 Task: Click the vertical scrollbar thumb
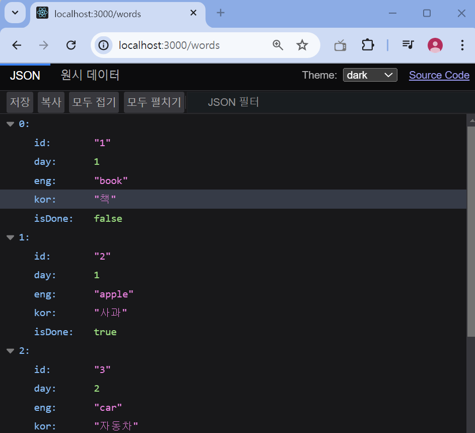(471, 232)
